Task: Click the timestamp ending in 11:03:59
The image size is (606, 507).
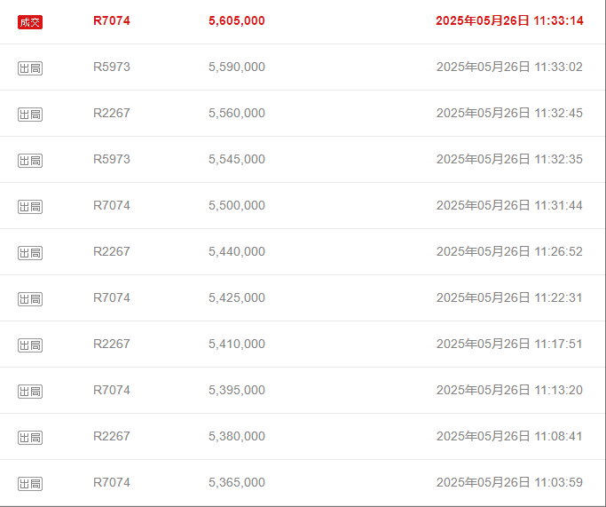Action: click(x=509, y=482)
